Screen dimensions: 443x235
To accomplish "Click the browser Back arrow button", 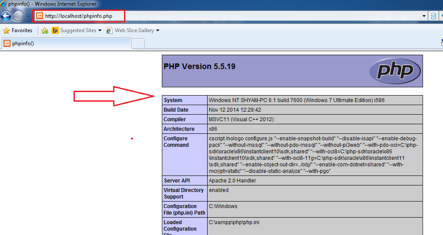I will [x=6, y=16].
